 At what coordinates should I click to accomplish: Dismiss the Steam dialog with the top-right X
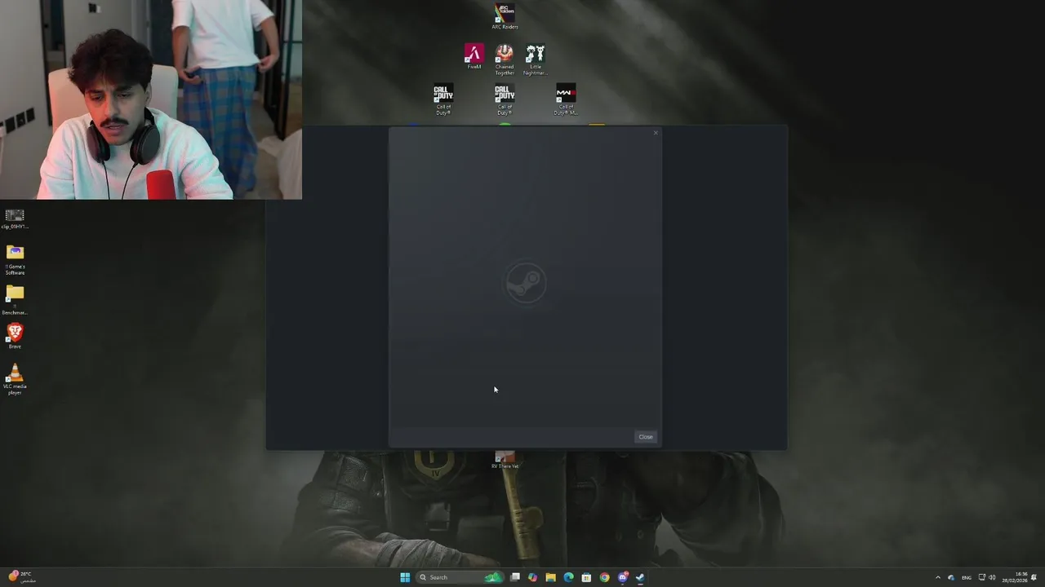pyautogui.click(x=655, y=133)
